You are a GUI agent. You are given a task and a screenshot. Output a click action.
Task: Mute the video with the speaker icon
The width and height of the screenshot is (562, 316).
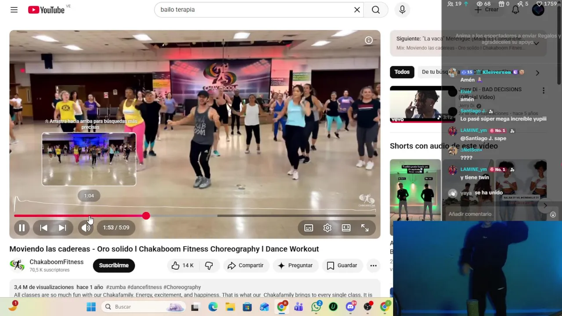(86, 228)
